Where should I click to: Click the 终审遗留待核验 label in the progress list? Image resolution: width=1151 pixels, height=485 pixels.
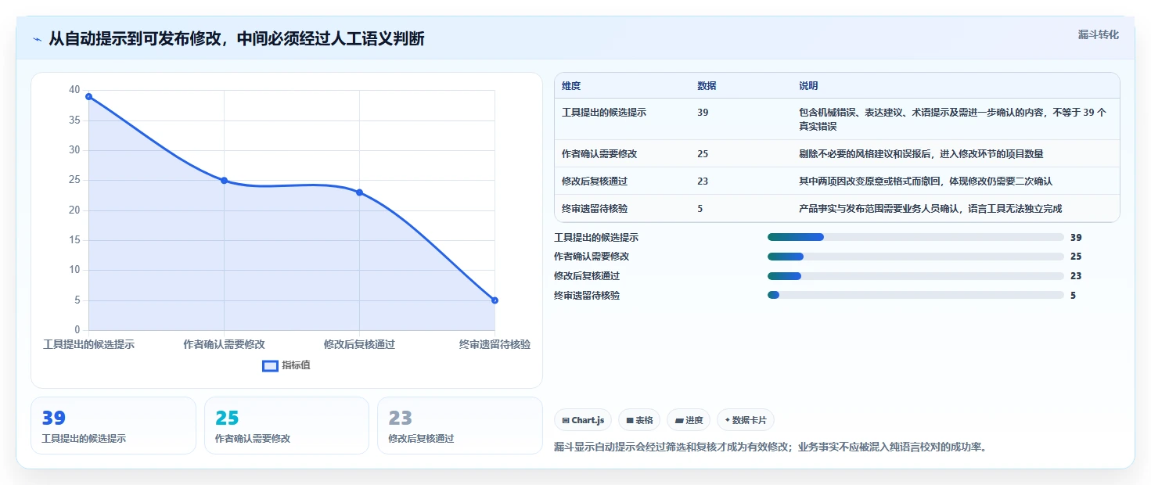click(x=587, y=296)
